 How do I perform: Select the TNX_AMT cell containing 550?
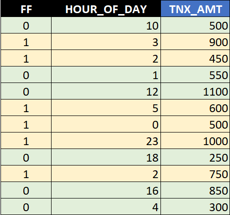point(195,75)
